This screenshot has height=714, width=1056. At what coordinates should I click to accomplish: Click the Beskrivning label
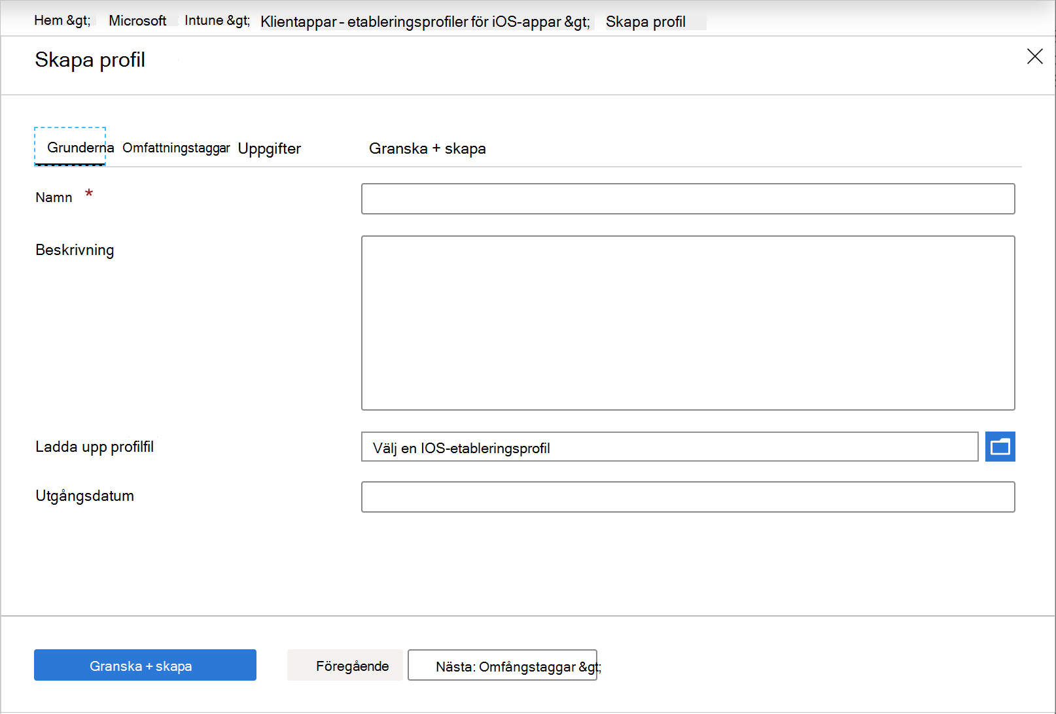click(75, 250)
